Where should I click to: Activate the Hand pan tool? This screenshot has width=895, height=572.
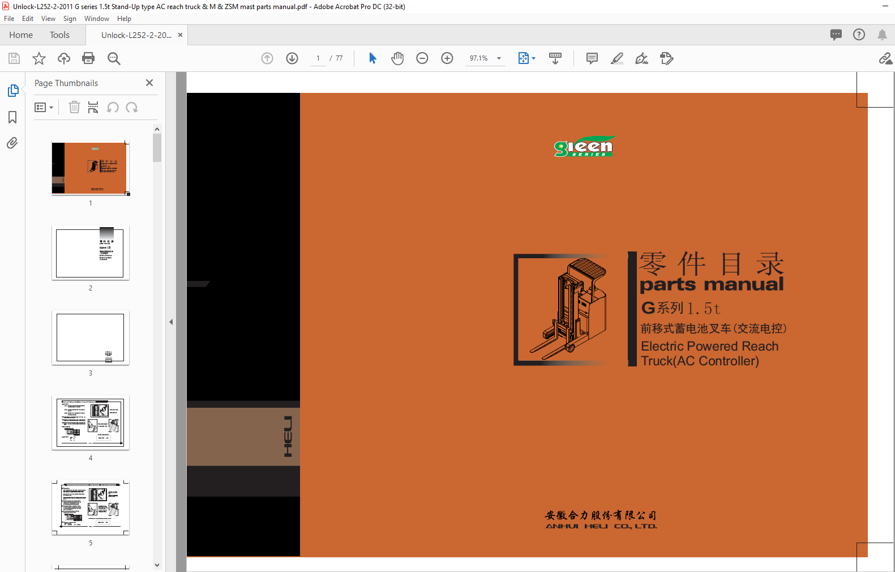coord(397,58)
